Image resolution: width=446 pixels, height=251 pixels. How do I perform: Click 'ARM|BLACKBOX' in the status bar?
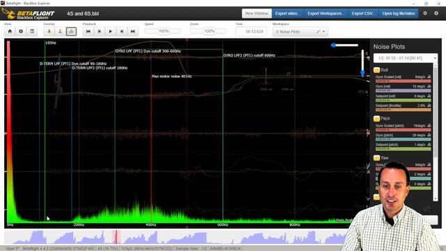(x=224, y=248)
